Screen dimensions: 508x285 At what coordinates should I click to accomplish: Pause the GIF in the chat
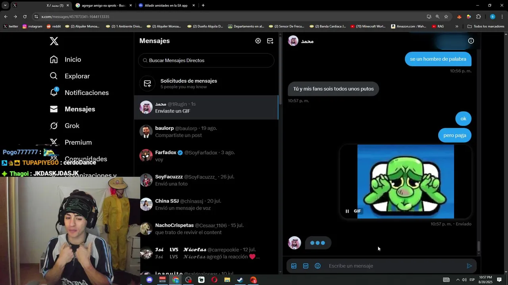[347, 211]
